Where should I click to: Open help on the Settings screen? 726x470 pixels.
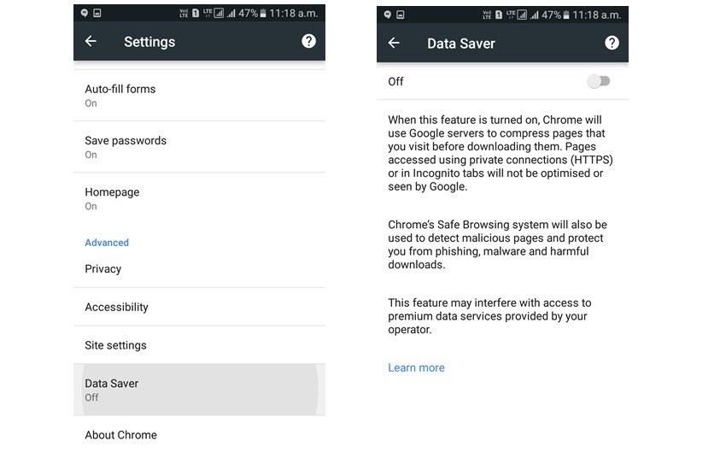[309, 41]
